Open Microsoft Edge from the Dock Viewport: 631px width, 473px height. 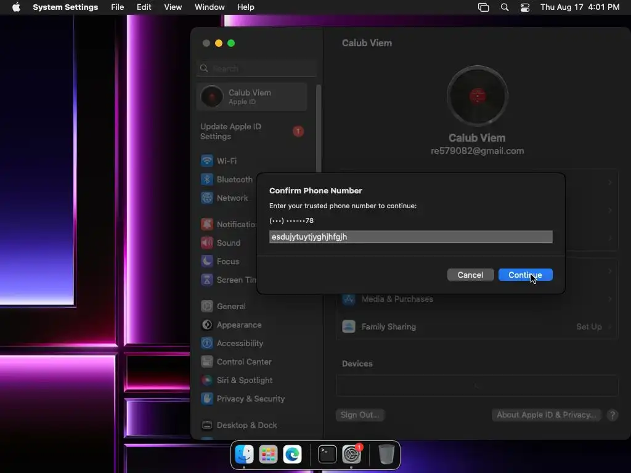coord(292,455)
